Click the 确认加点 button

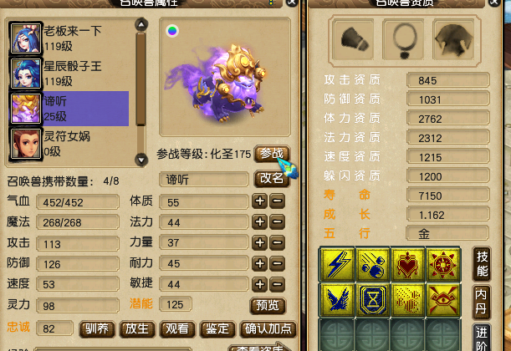tap(268, 329)
